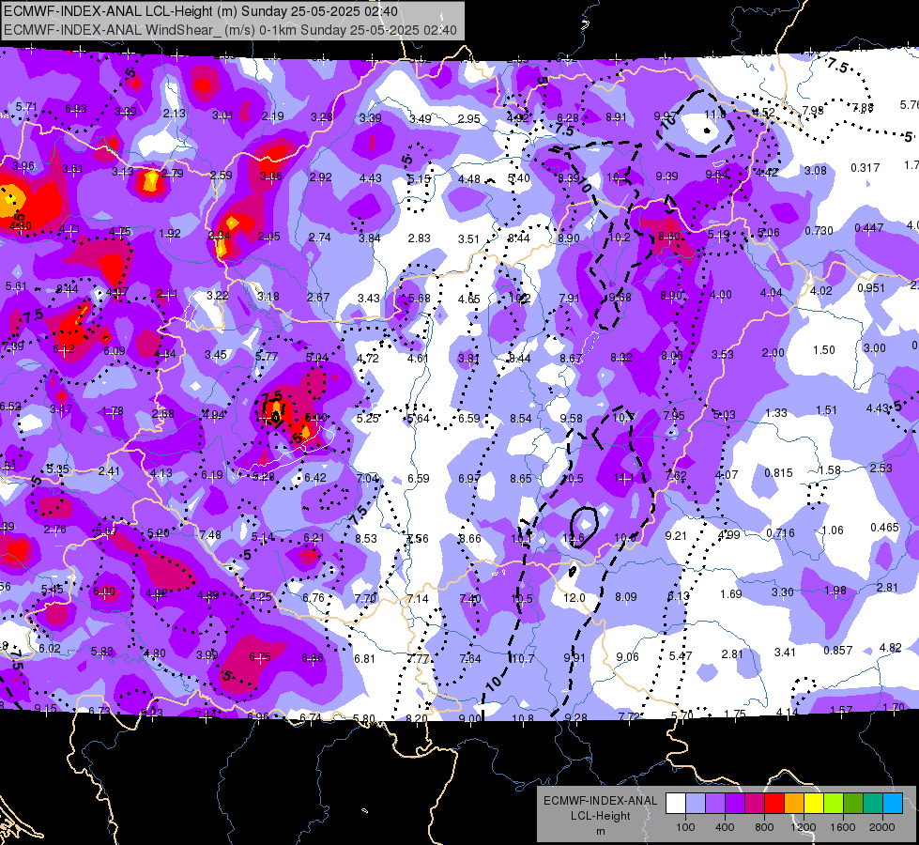The image size is (919, 845).
Task: Select the lime legend swatch above 1600
Action: coord(834,804)
